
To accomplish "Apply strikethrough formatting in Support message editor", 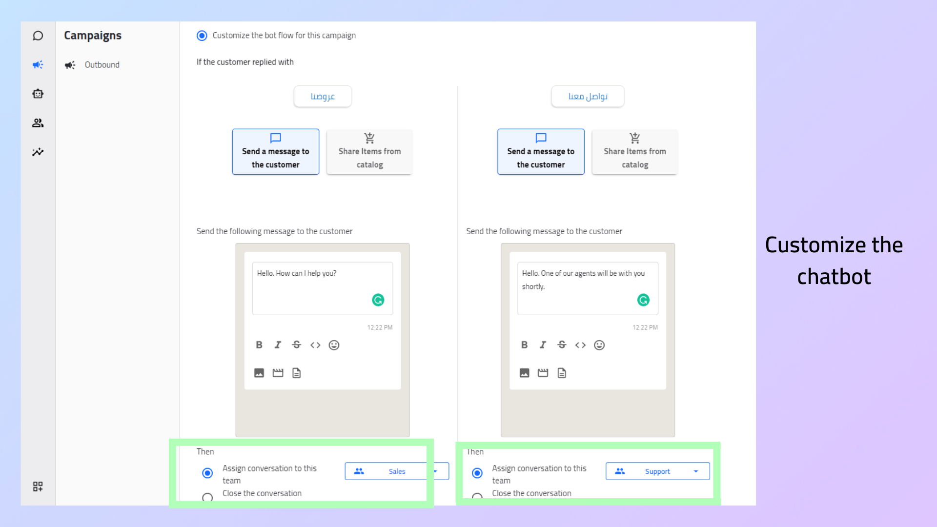I will (562, 345).
